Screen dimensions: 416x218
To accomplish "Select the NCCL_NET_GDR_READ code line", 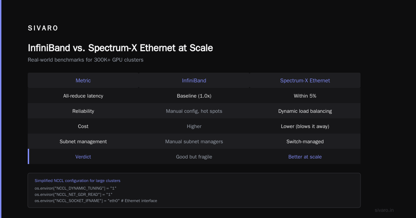I will [73, 194].
